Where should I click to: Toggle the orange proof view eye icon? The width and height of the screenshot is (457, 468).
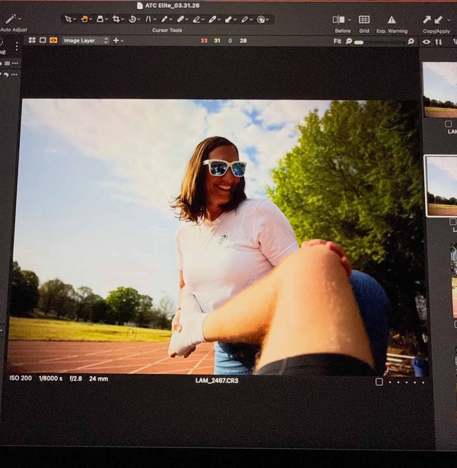54,41
